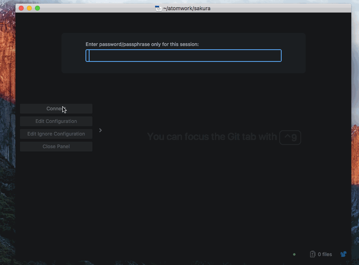Open Edit Ignore Configuration
This screenshot has height=265, width=359.
pyautogui.click(x=56, y=134)
